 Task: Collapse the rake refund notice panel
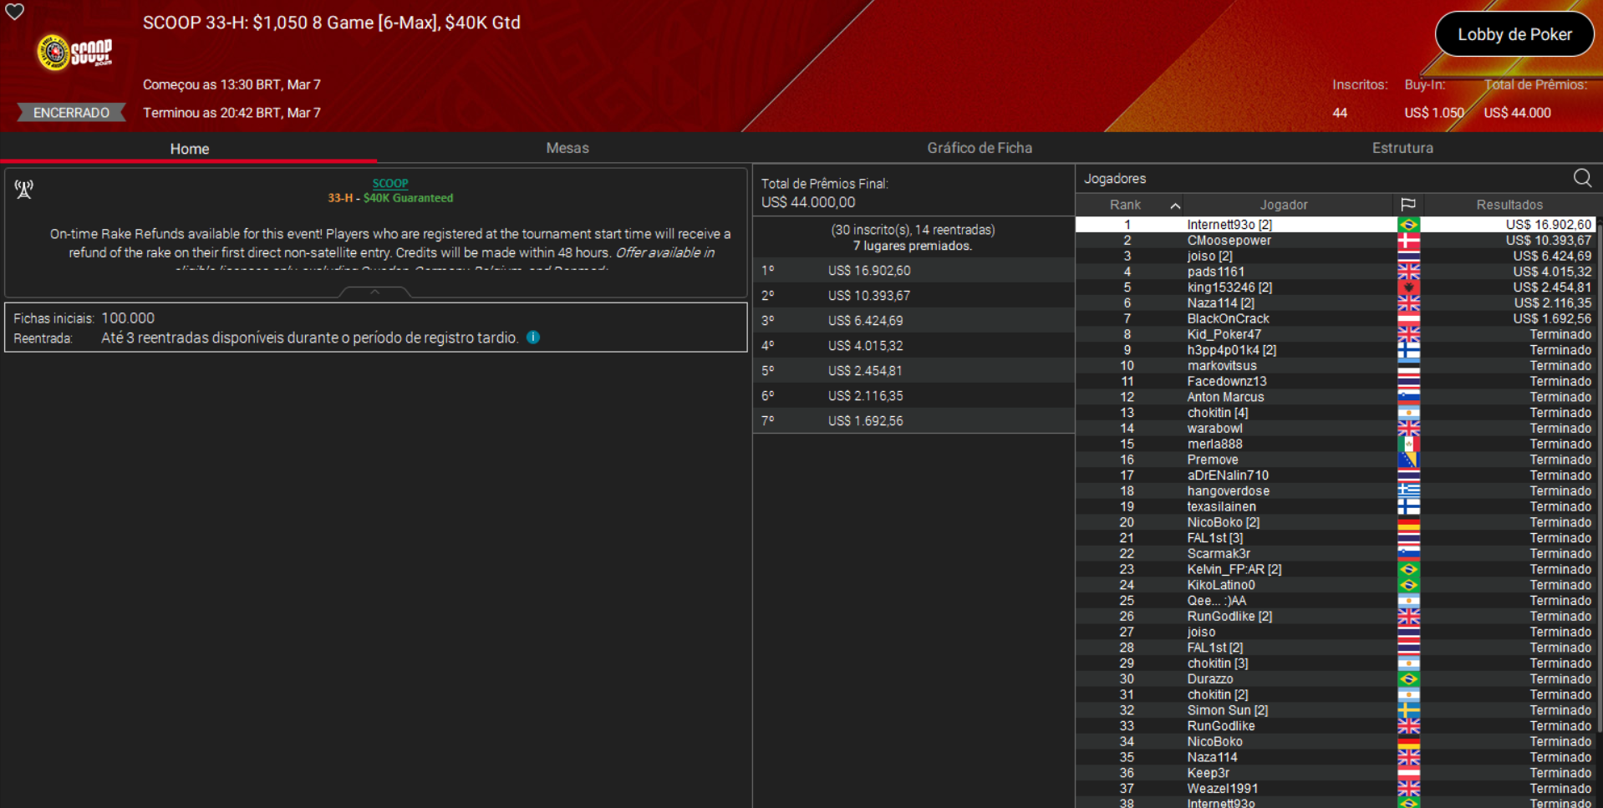click(x=374, y=292)
